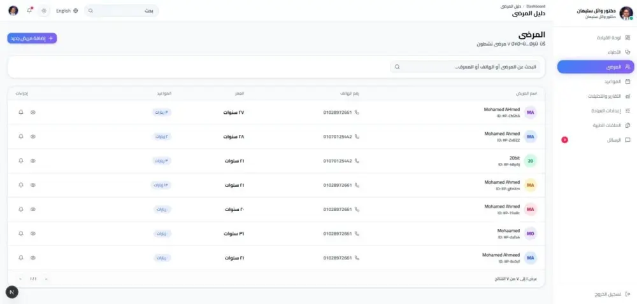Click visits badge for patient aged ٢٨
This screenshot has height=304, width=637.
162,137
